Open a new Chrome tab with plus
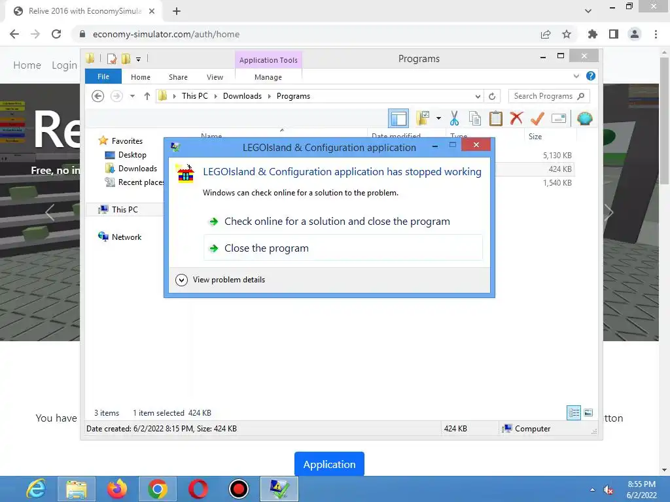 tap(177, 11)
